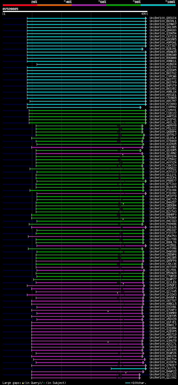Click the purple ~60% identity legend swatch
Screen dimensions: 178x385
89,5
